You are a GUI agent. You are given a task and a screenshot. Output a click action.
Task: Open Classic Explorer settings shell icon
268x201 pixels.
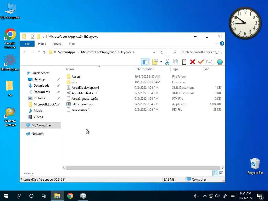tap(220, 62)
